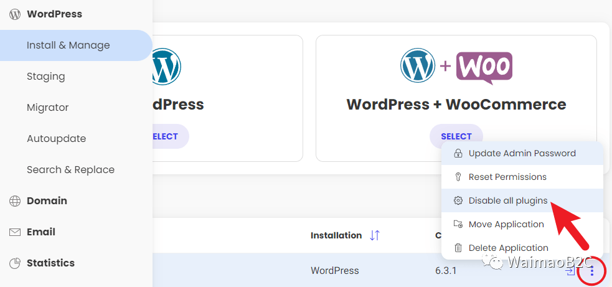
Task: Click the Statistics pie chart icon
Action: 15,263
